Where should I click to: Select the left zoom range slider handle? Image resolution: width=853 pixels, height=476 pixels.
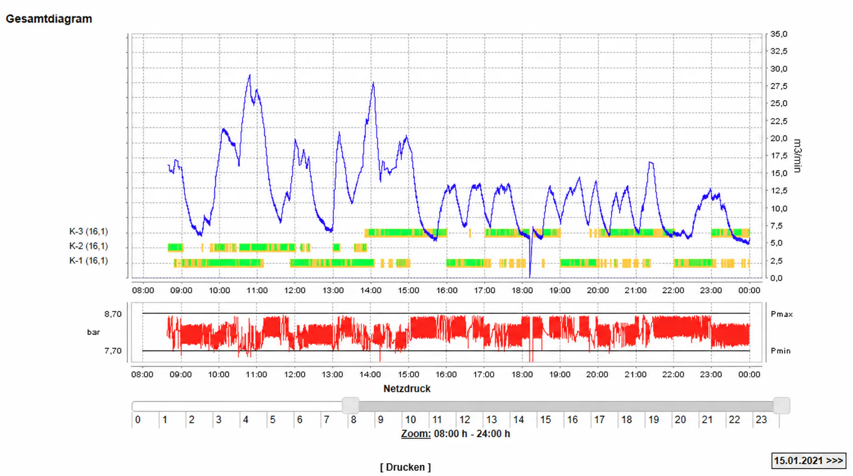coord(350,406)
